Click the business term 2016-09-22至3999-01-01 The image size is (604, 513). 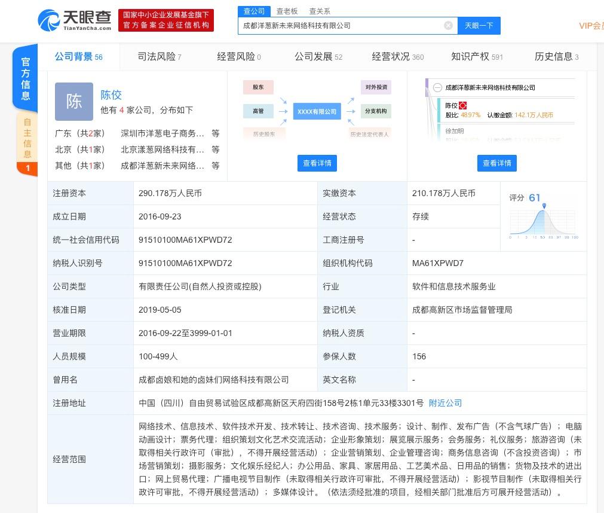pyautogui.click(x=186, y=333)
